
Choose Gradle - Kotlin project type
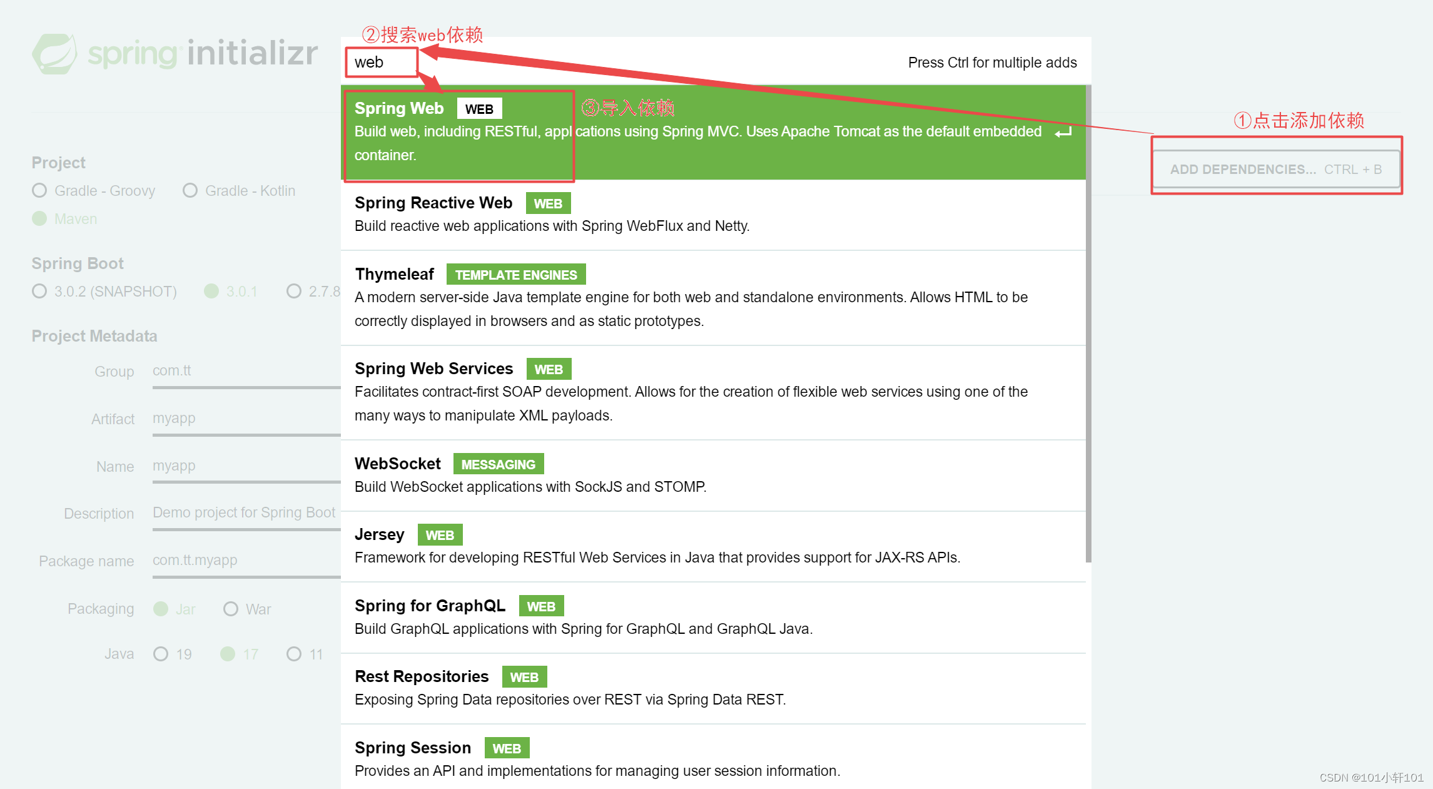click(190, 190)
